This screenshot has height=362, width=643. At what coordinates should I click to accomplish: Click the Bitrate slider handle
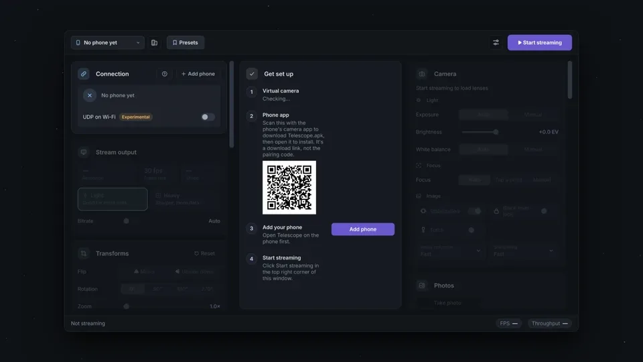click(x=127, y=221)
